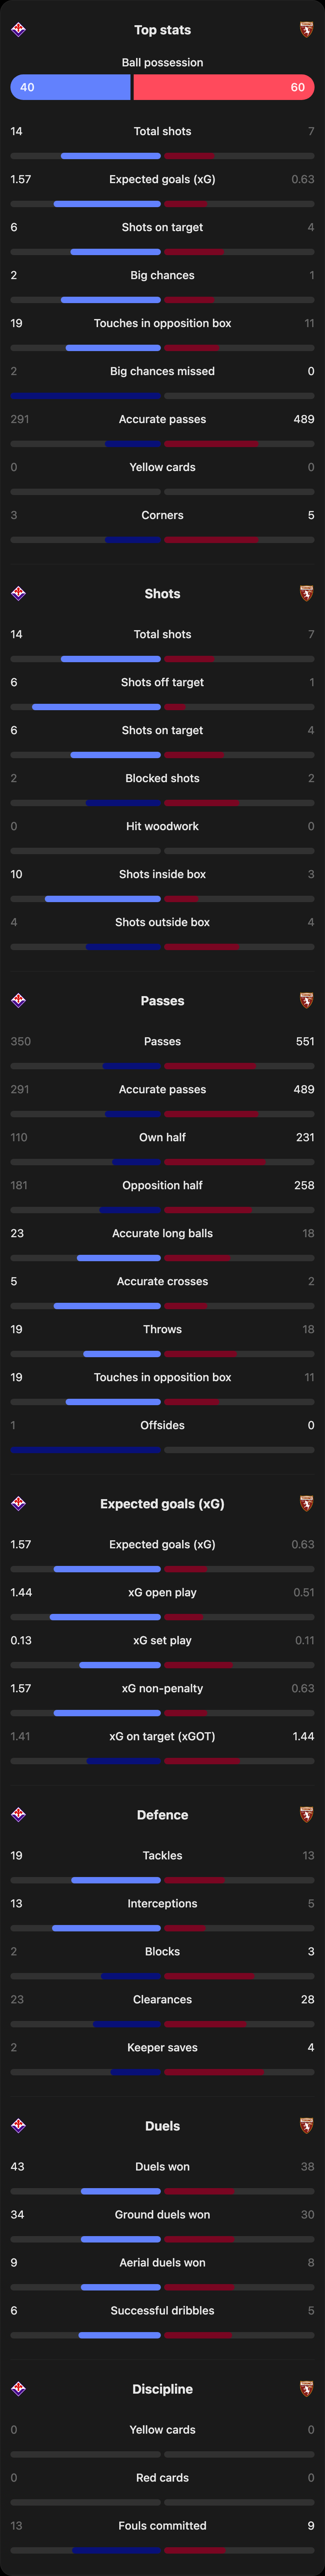Click the maroon away crest beside Top stats

point(307,30)
